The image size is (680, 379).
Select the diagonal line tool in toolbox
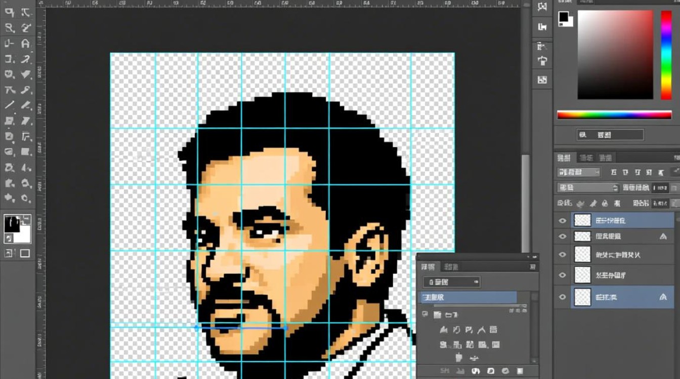(9, 105)
